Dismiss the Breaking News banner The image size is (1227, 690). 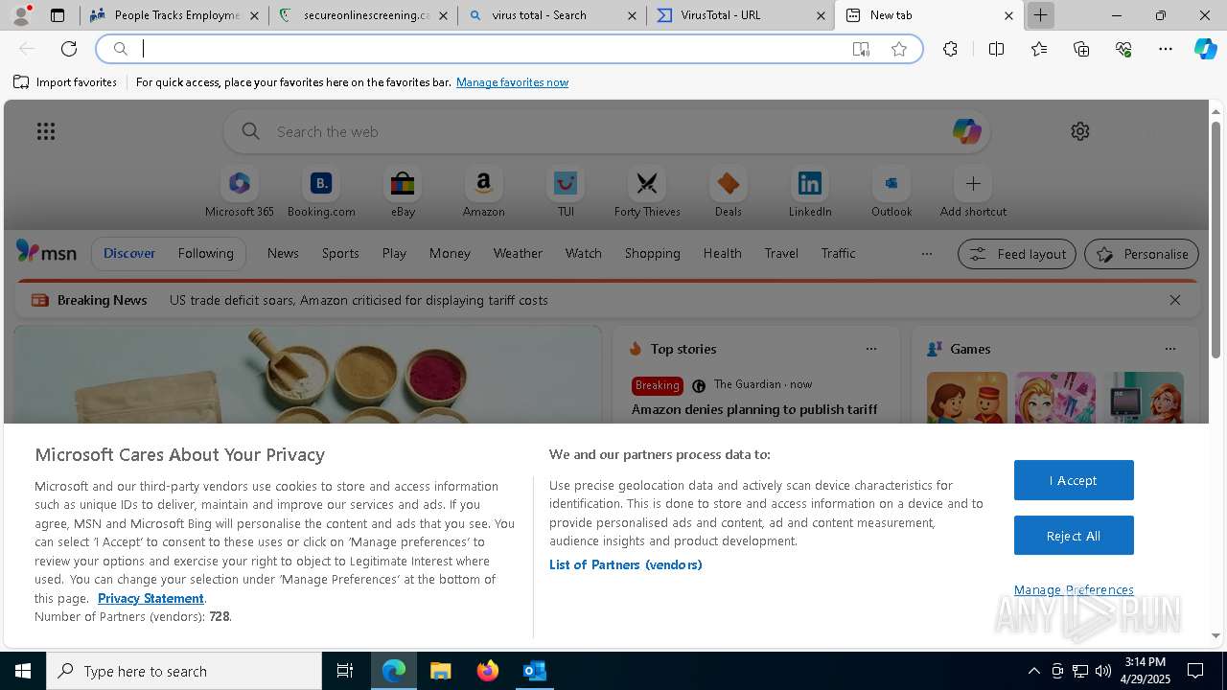[x=1175, y=300]
